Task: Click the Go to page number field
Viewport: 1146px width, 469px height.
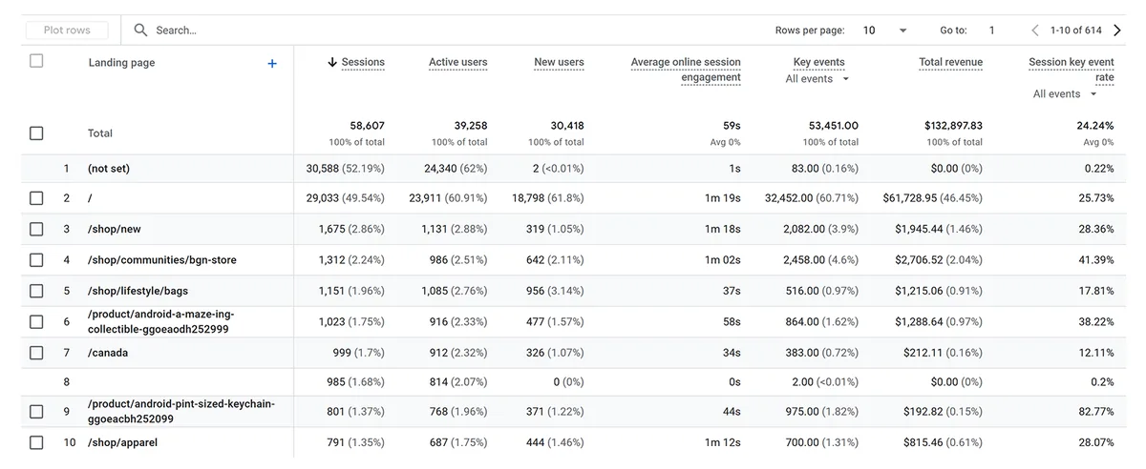Action: pyautogui.click(x=991, y=31)
